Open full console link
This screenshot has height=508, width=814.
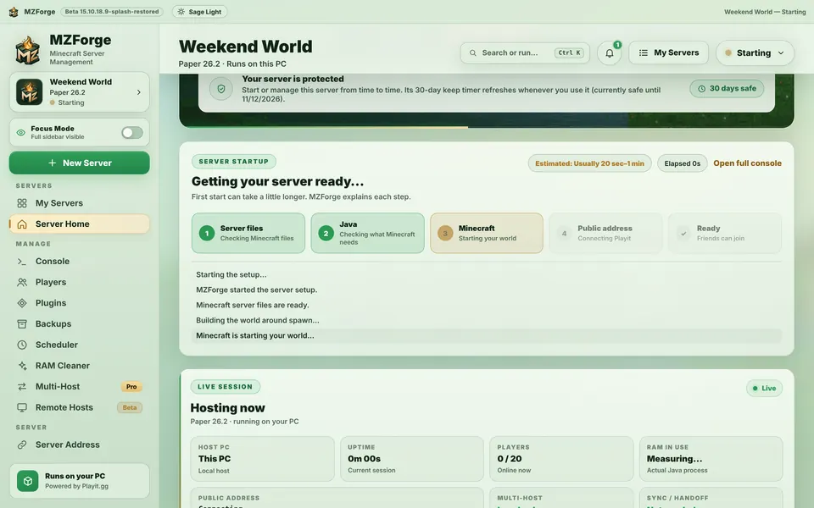pos(747,163)
